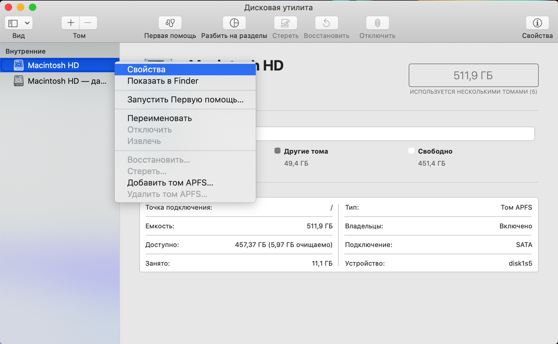558x344 pixels.
Task: Click the Разбить на разделы label
Action: 234,36
